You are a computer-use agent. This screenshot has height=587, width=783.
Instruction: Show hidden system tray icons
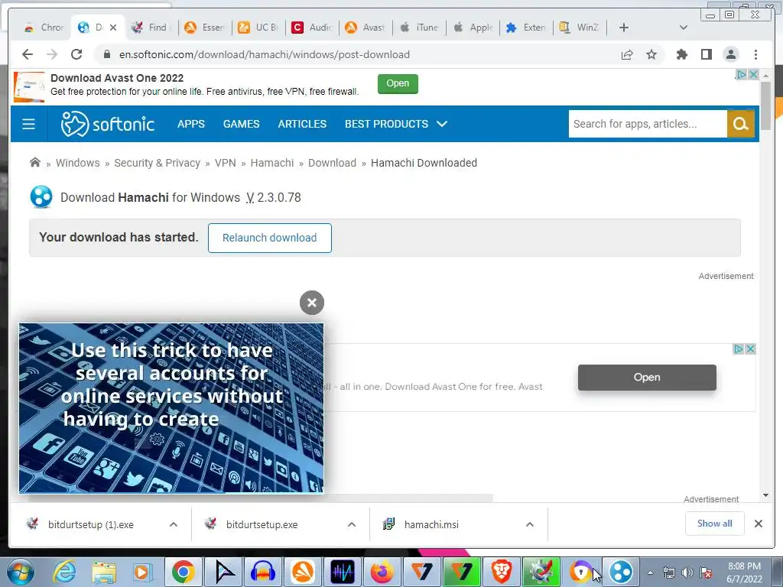(x=650, y=572)
